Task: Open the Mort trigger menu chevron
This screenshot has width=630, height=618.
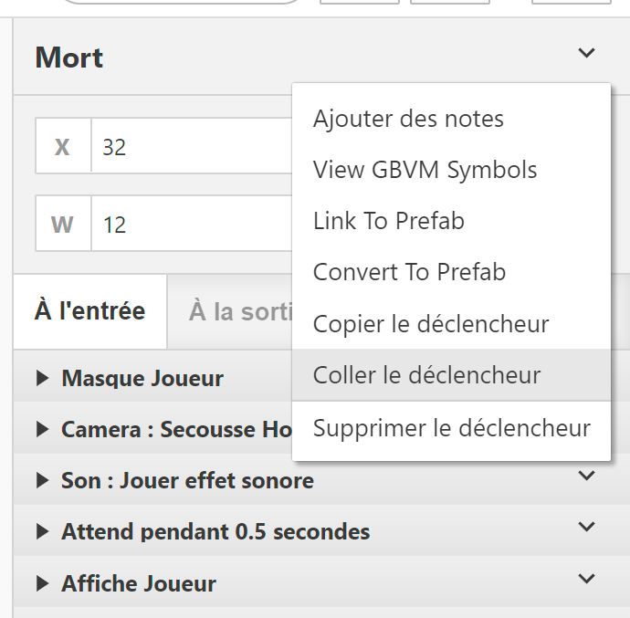Action: pos(586,54)
